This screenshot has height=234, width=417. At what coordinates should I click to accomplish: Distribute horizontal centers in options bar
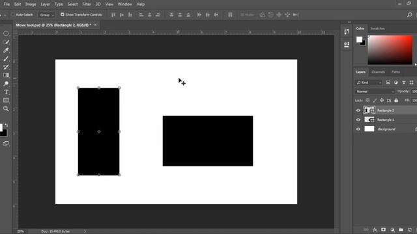click(208, 15)
